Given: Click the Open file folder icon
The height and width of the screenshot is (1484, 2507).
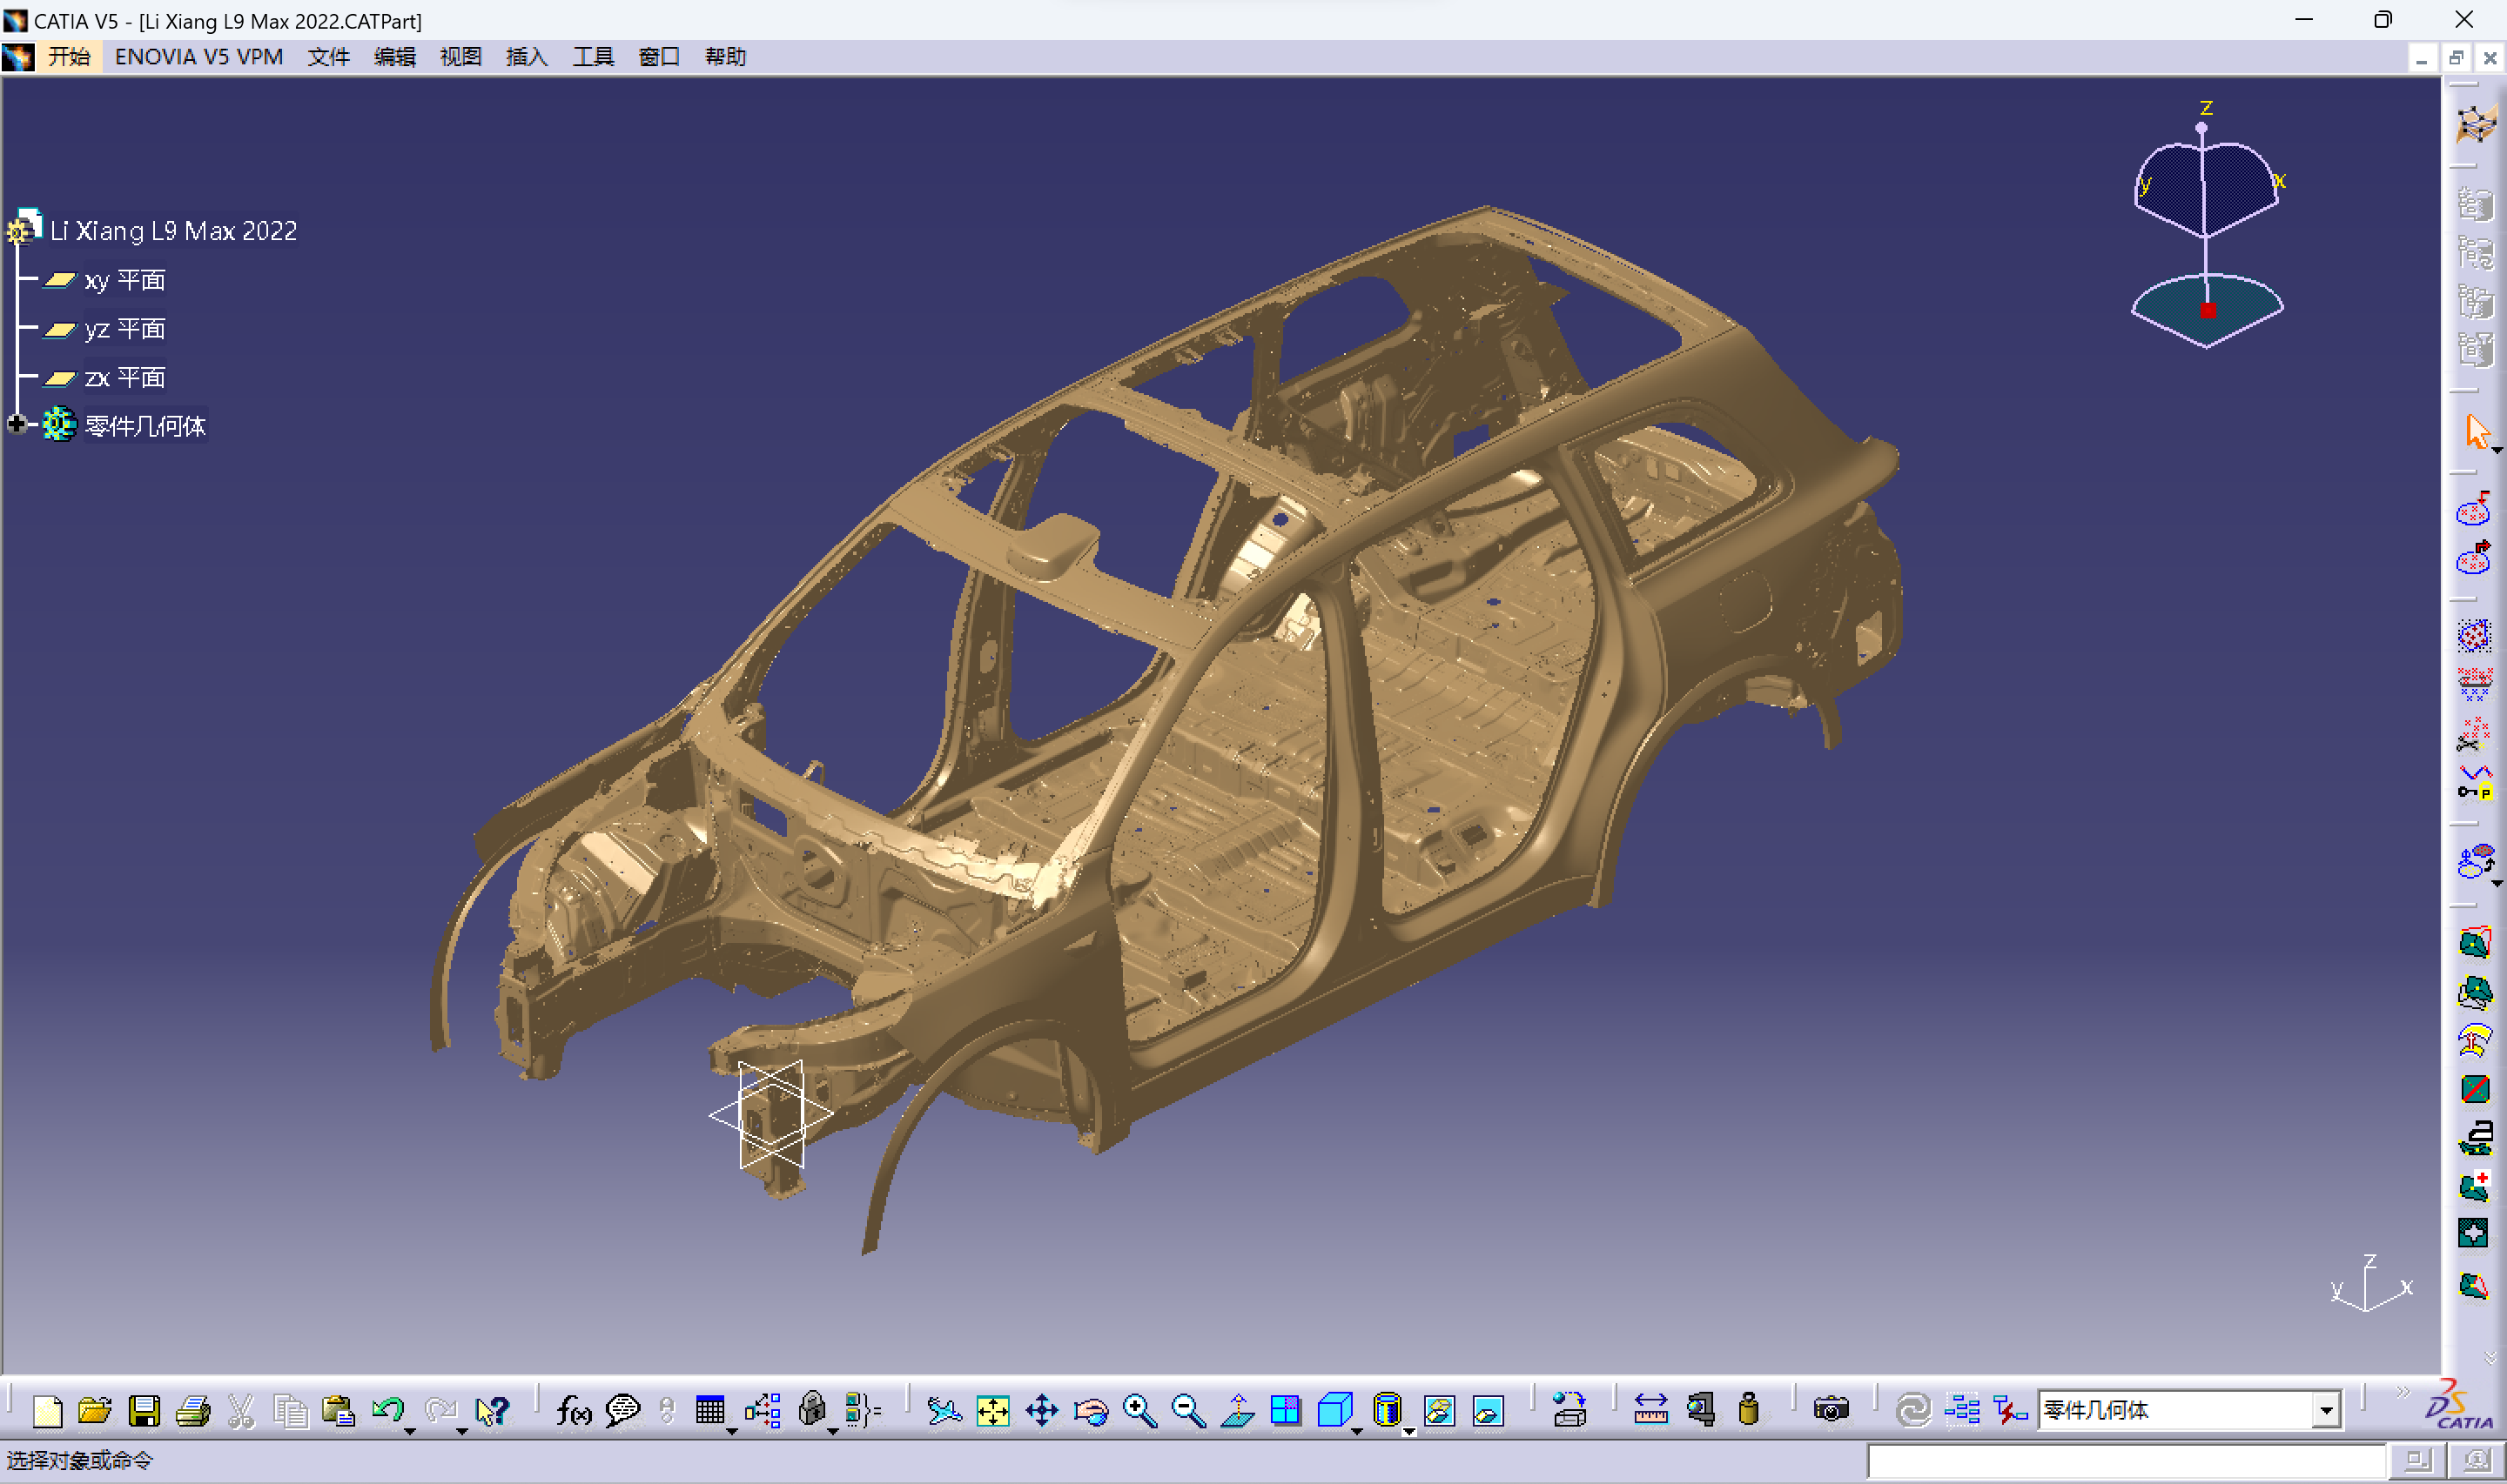Looking at the screenshot, I should click(x=95, y=1411).
